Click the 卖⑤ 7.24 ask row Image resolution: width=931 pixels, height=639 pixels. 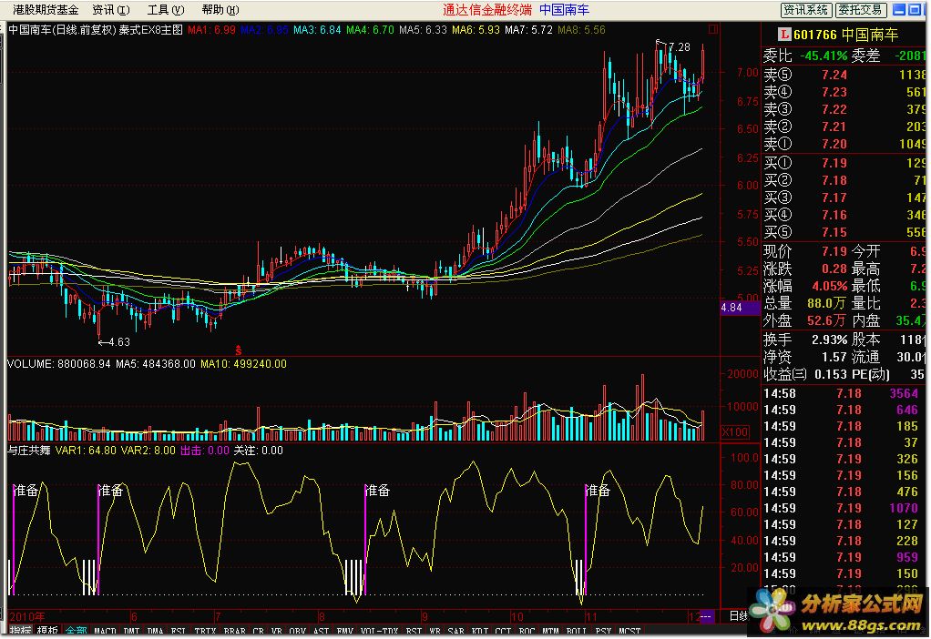tap(844, 75)
